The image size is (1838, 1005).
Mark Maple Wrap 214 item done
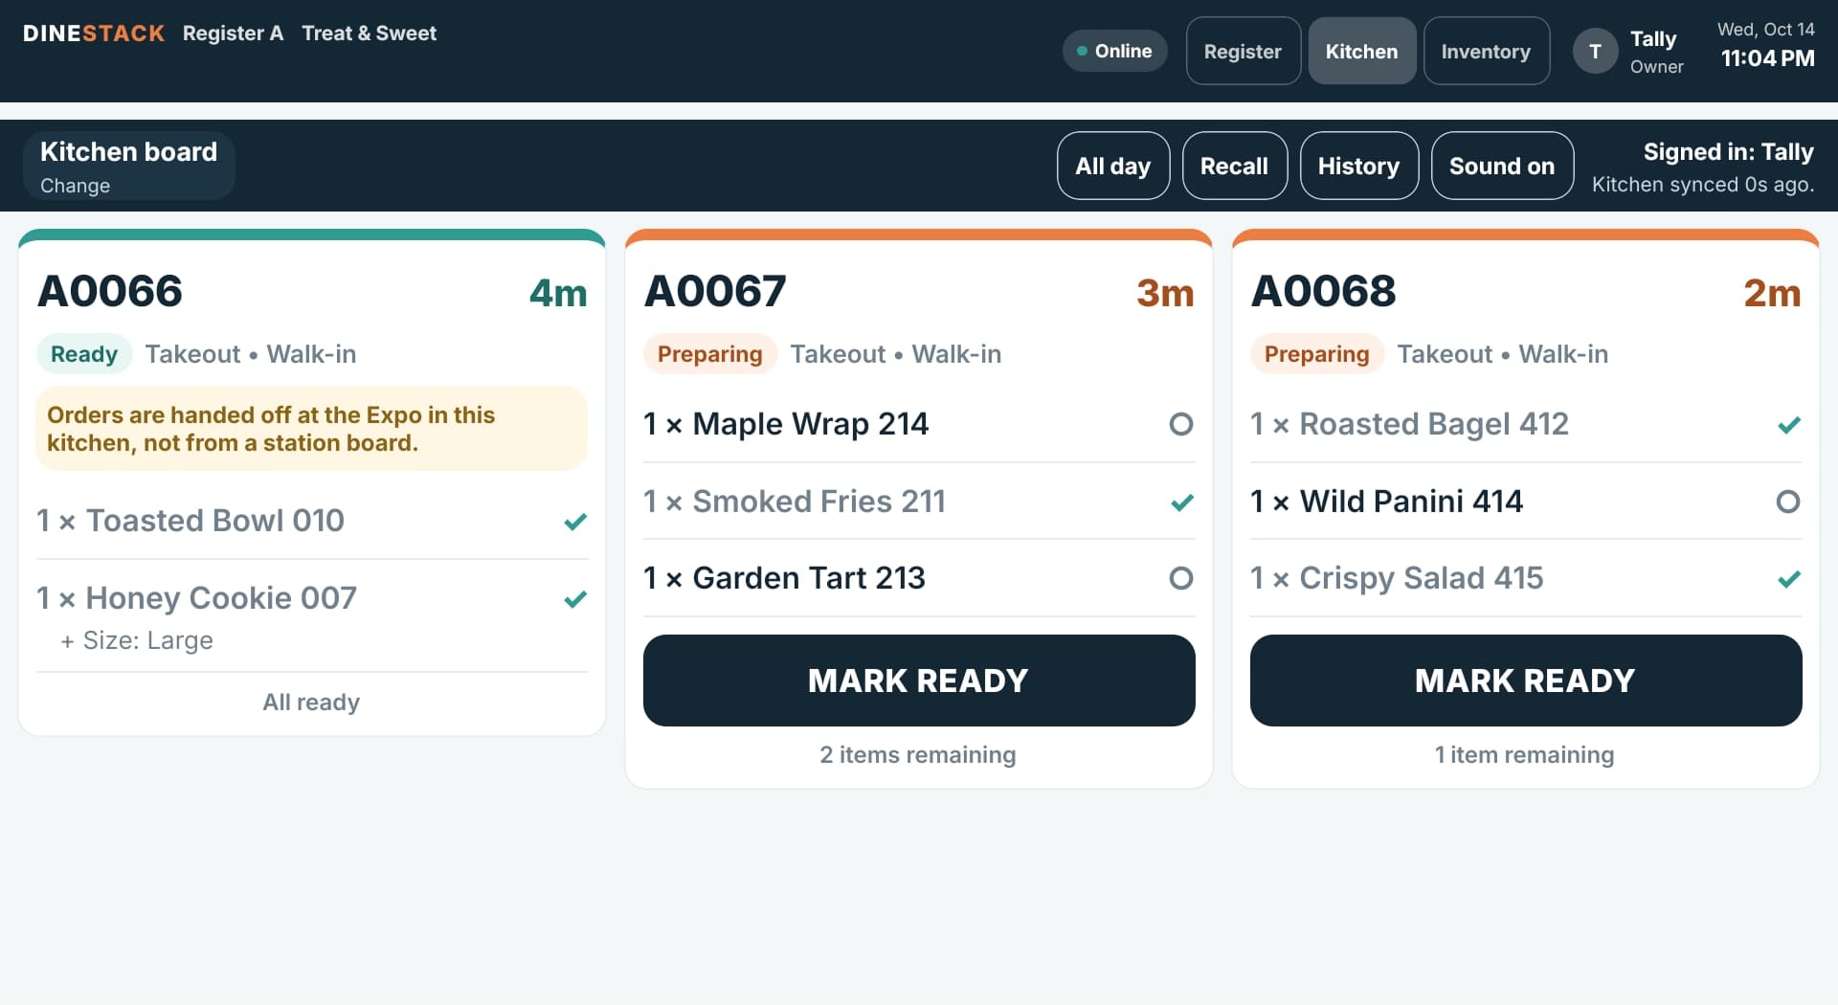tap(1181, 424)
